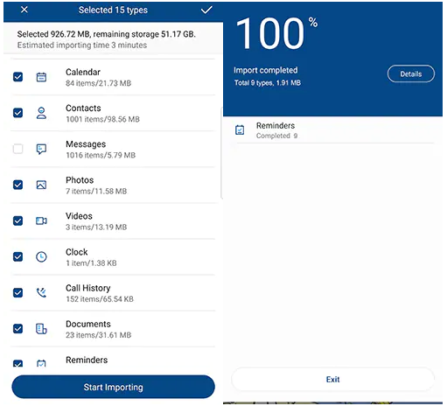Uncheck the Reminders checkbox
Image resolution: width=447 pixels, height=406 pixels.
point(17,363)
